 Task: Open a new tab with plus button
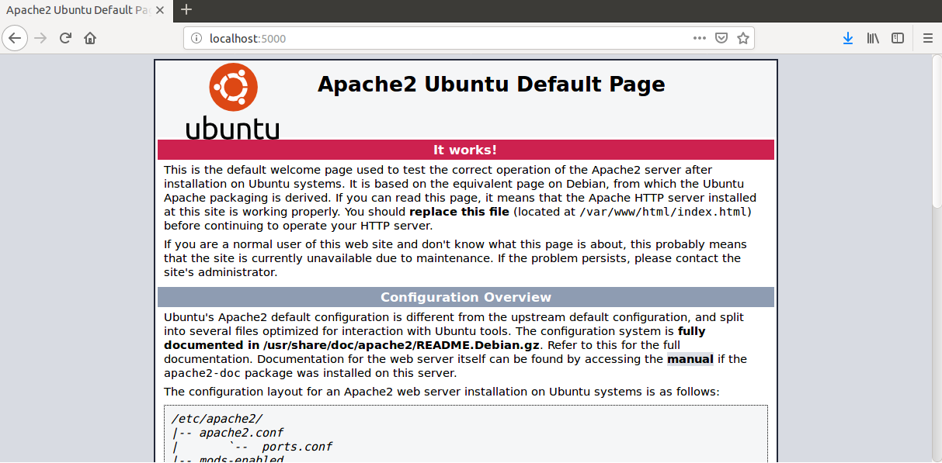pyautogui.click(x=186, y=10)
